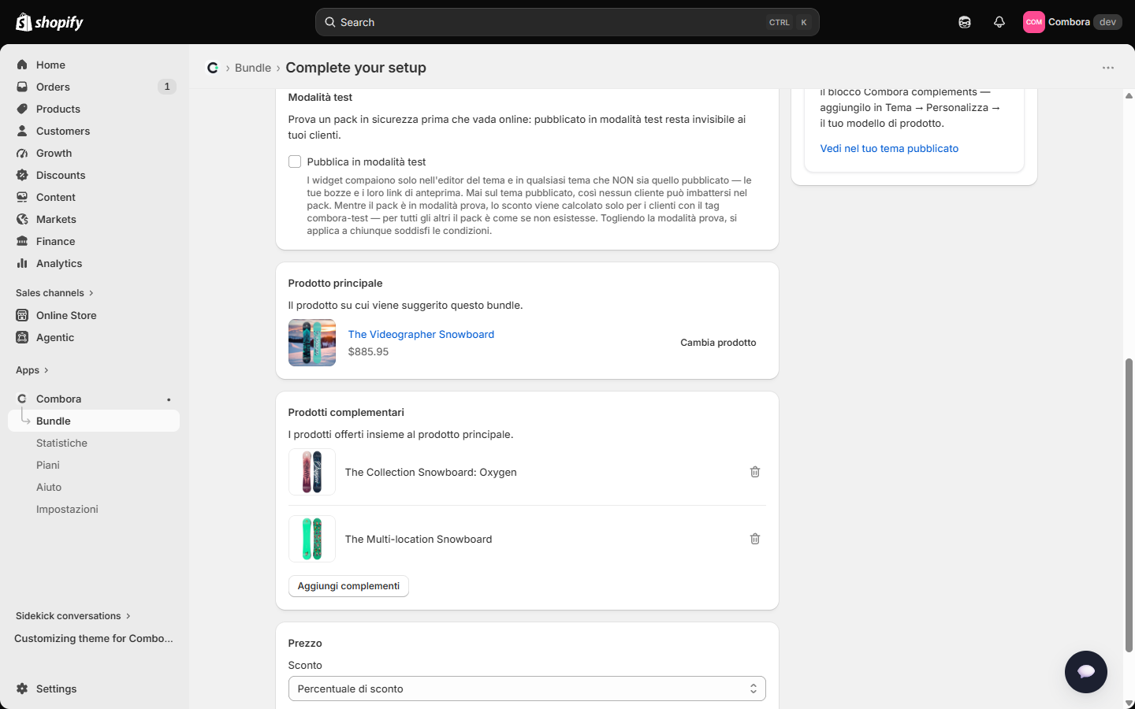Open the Percentuale di sconto dropdown

(x=527, y=689)
